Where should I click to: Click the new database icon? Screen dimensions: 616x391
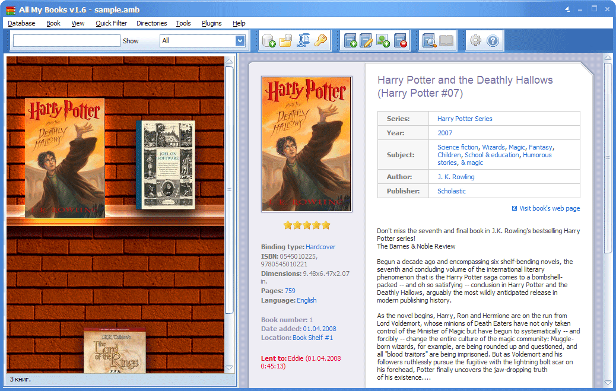pos(269,40)
